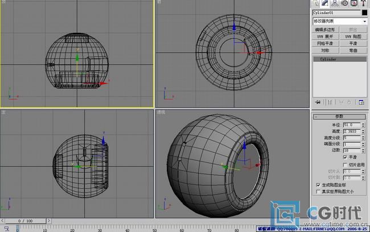Click the green axis arrow in left viewport

pyautogui.click(x=77, y=167)
